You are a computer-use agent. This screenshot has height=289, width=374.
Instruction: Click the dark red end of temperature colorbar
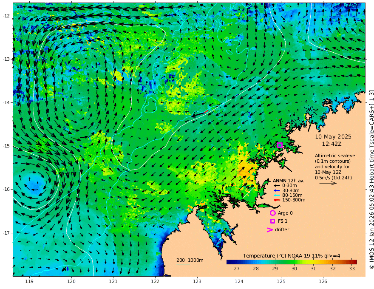(x=354, y=262)
